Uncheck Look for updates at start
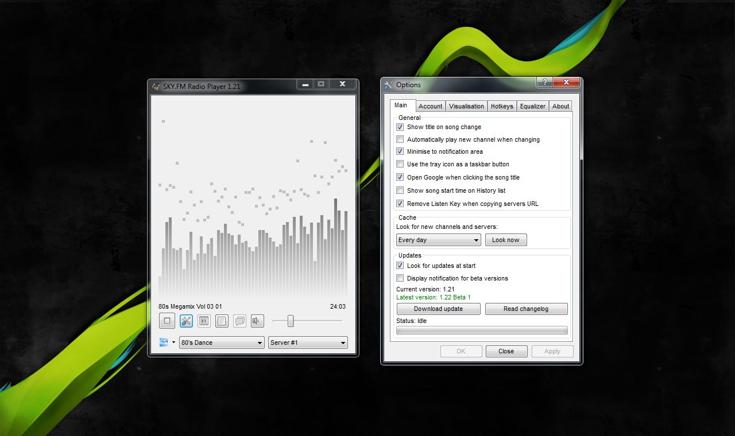This screenshot has height=436, width=735. click(400, 266)
